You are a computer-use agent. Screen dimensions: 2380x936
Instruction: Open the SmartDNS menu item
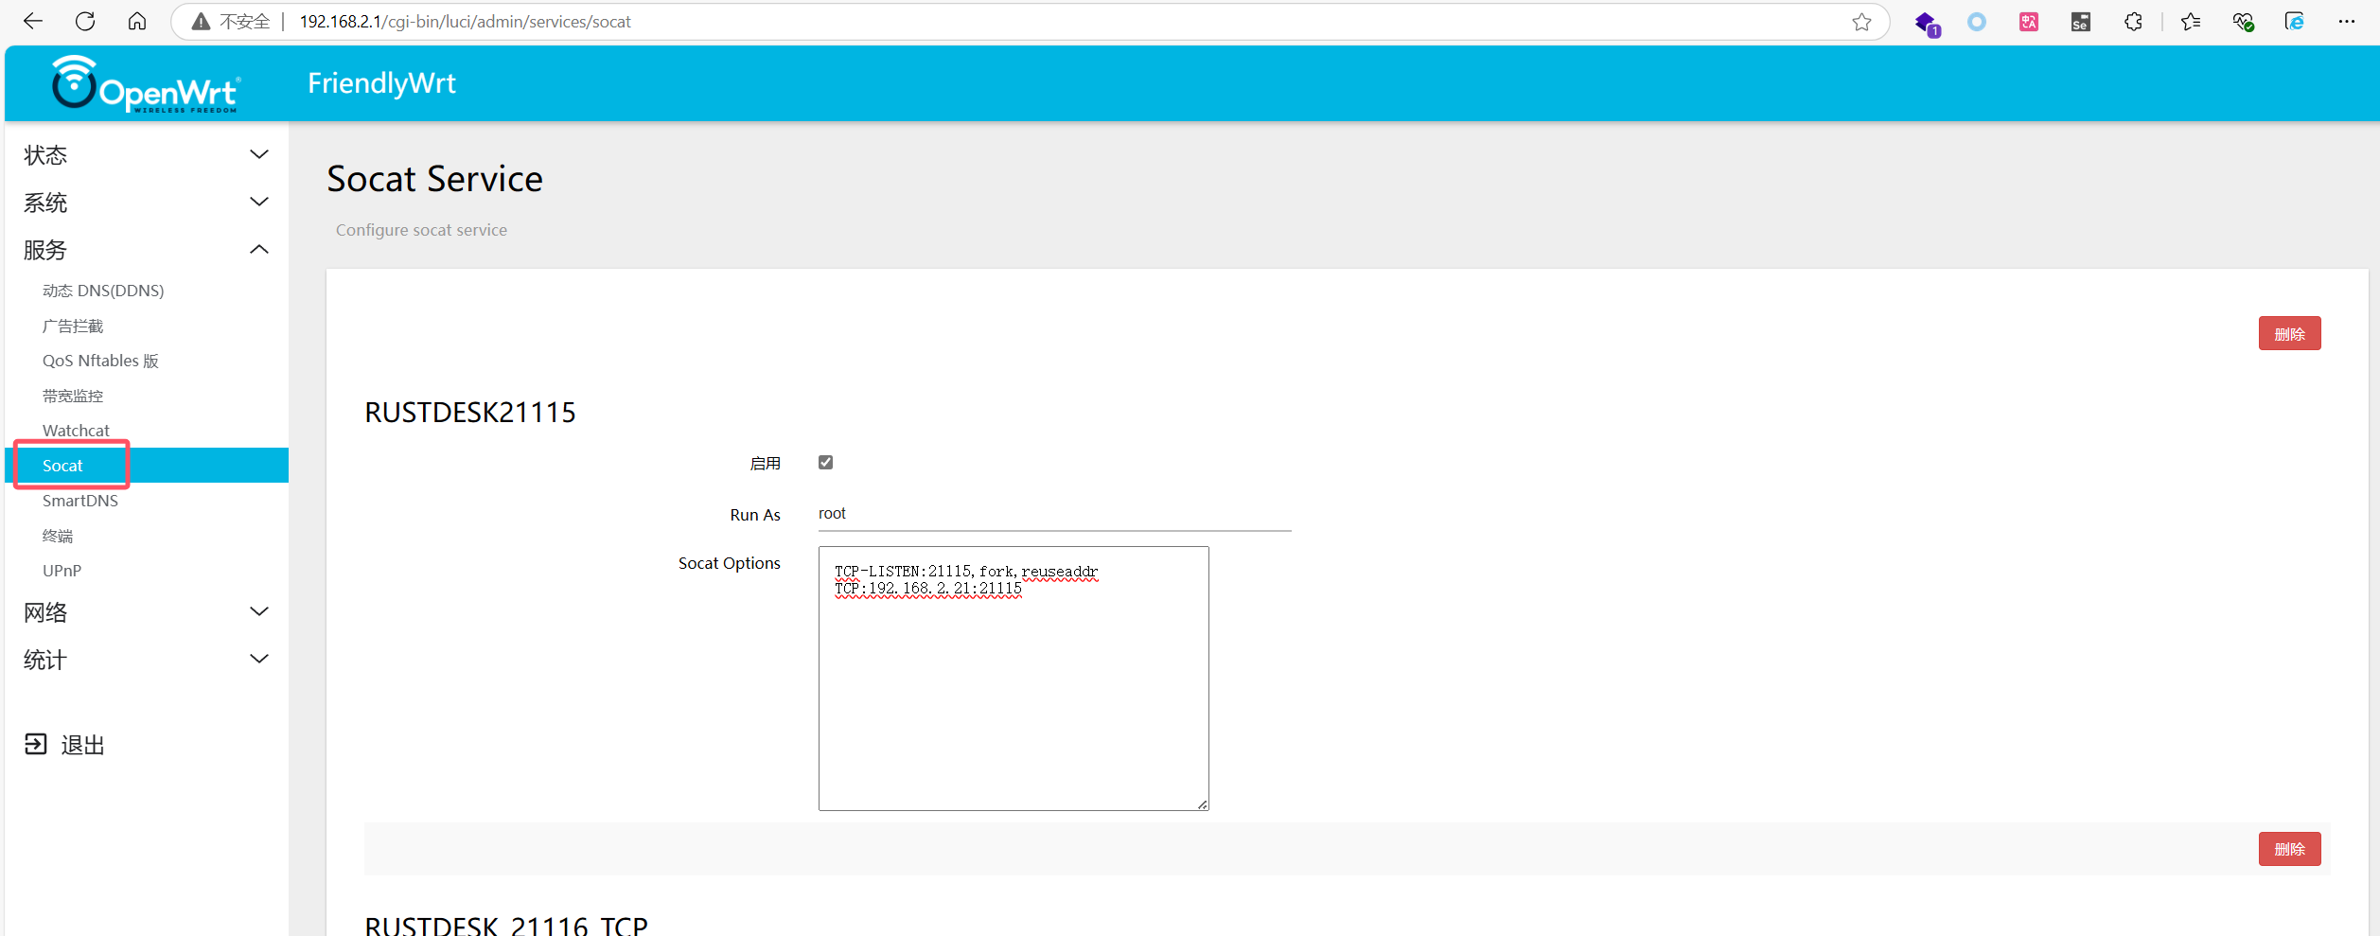(x=80, y=500)
